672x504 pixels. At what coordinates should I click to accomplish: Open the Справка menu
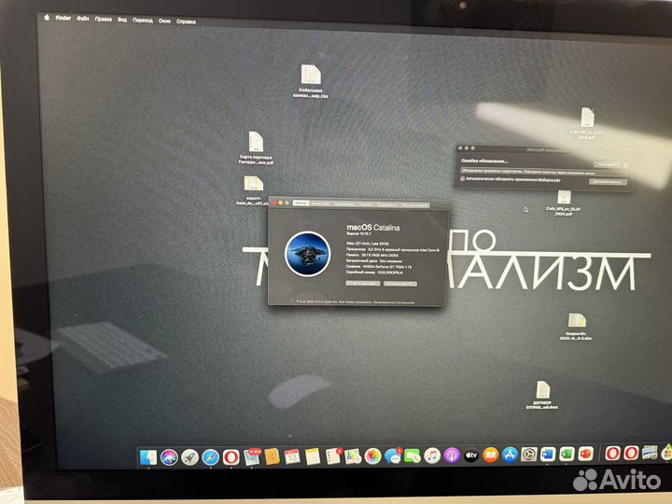point(186,21)
